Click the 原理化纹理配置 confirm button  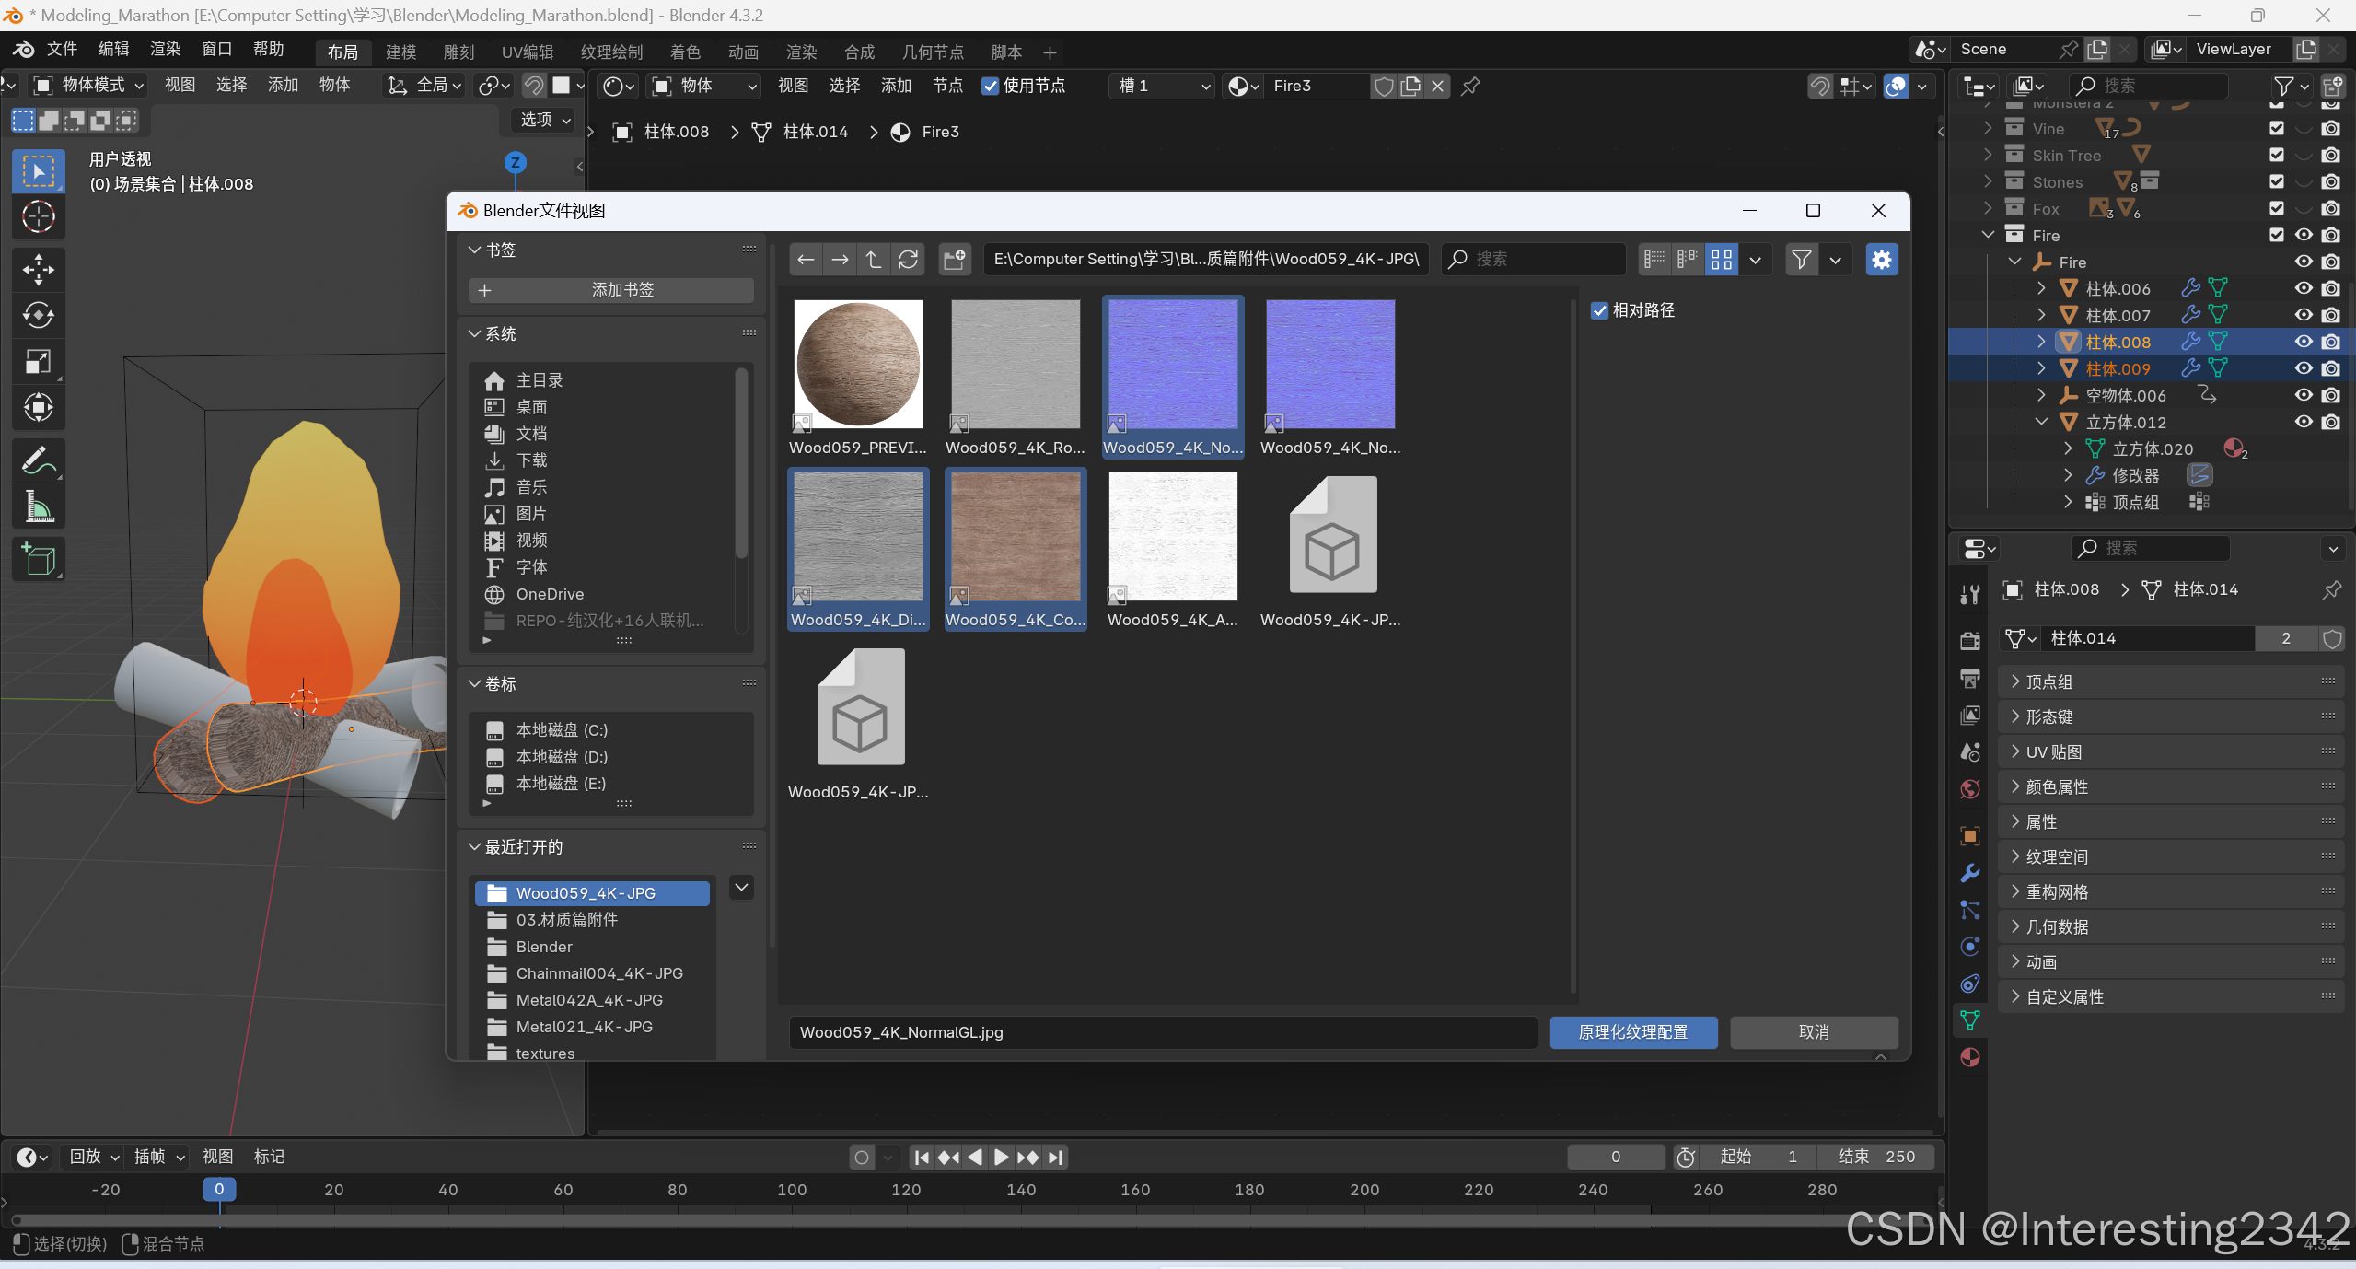[x=1632, y=1032]
